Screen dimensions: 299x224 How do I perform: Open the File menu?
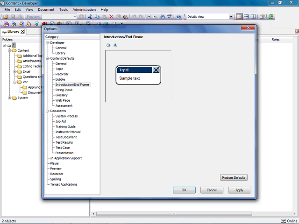pyautogui.click(x=7, y=9)
